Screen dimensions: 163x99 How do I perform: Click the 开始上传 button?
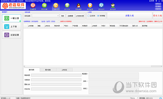130,16
